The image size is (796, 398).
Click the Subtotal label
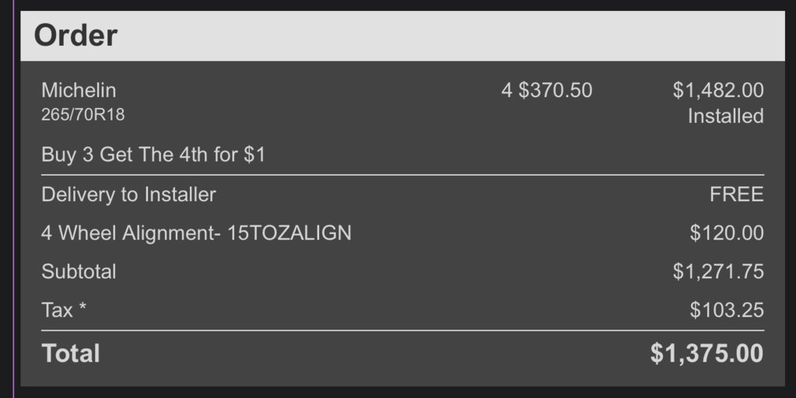(79, 271)
